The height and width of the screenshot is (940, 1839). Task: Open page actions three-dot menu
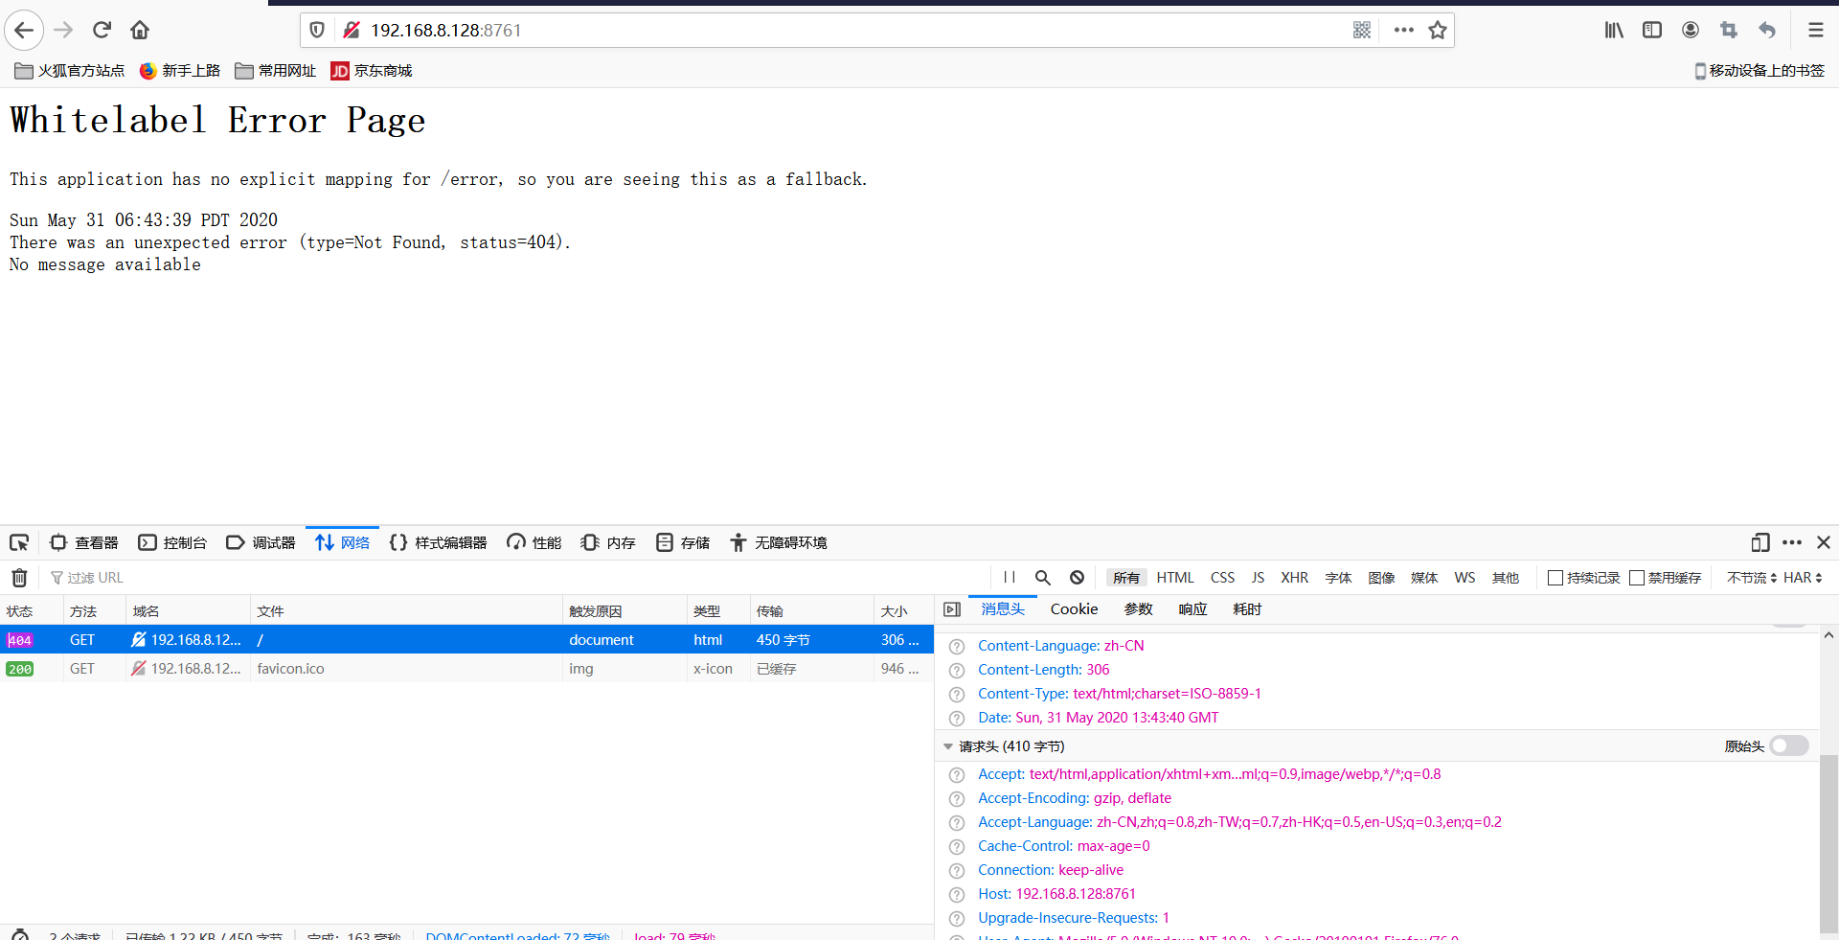1404,31
